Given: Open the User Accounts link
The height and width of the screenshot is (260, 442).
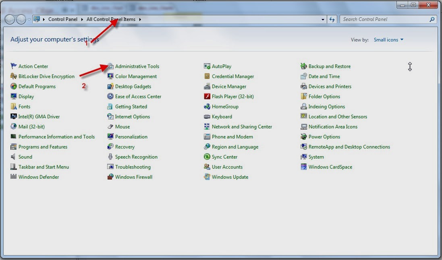Looking at the screenshot, I should [x=227, y=167].
